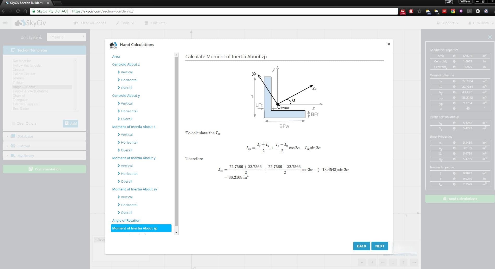The image size is (495, 269).
Task: Expand Horizontal under Moment of Inertia About y
Action: (x=127, y=174)
